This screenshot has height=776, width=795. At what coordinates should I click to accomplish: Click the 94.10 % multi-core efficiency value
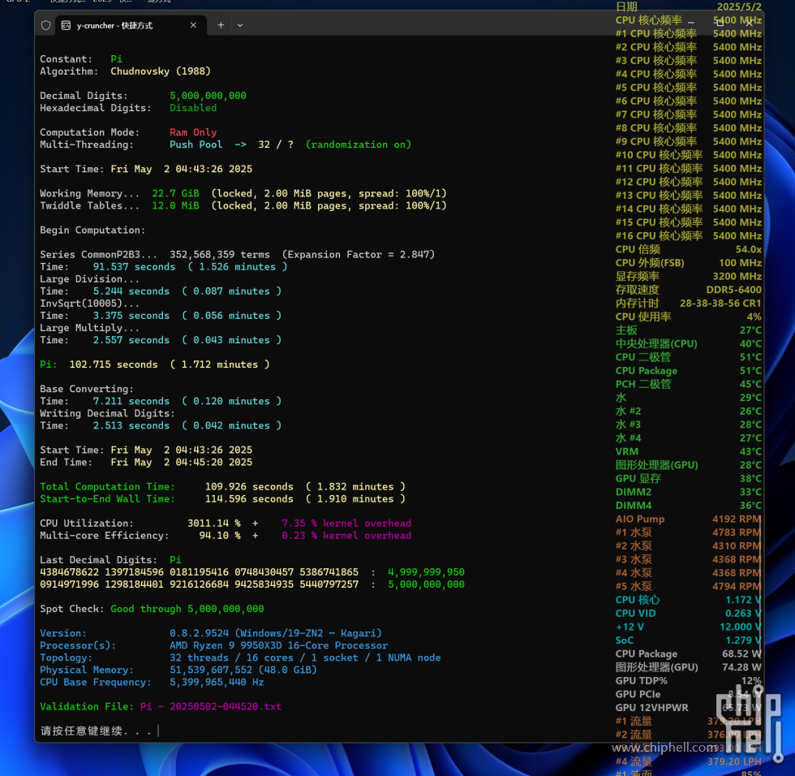(x=220, y=535)
